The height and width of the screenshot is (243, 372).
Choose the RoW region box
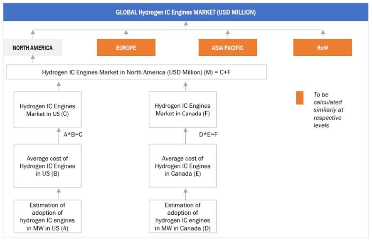pyautogui.click(x=323, y=48)
